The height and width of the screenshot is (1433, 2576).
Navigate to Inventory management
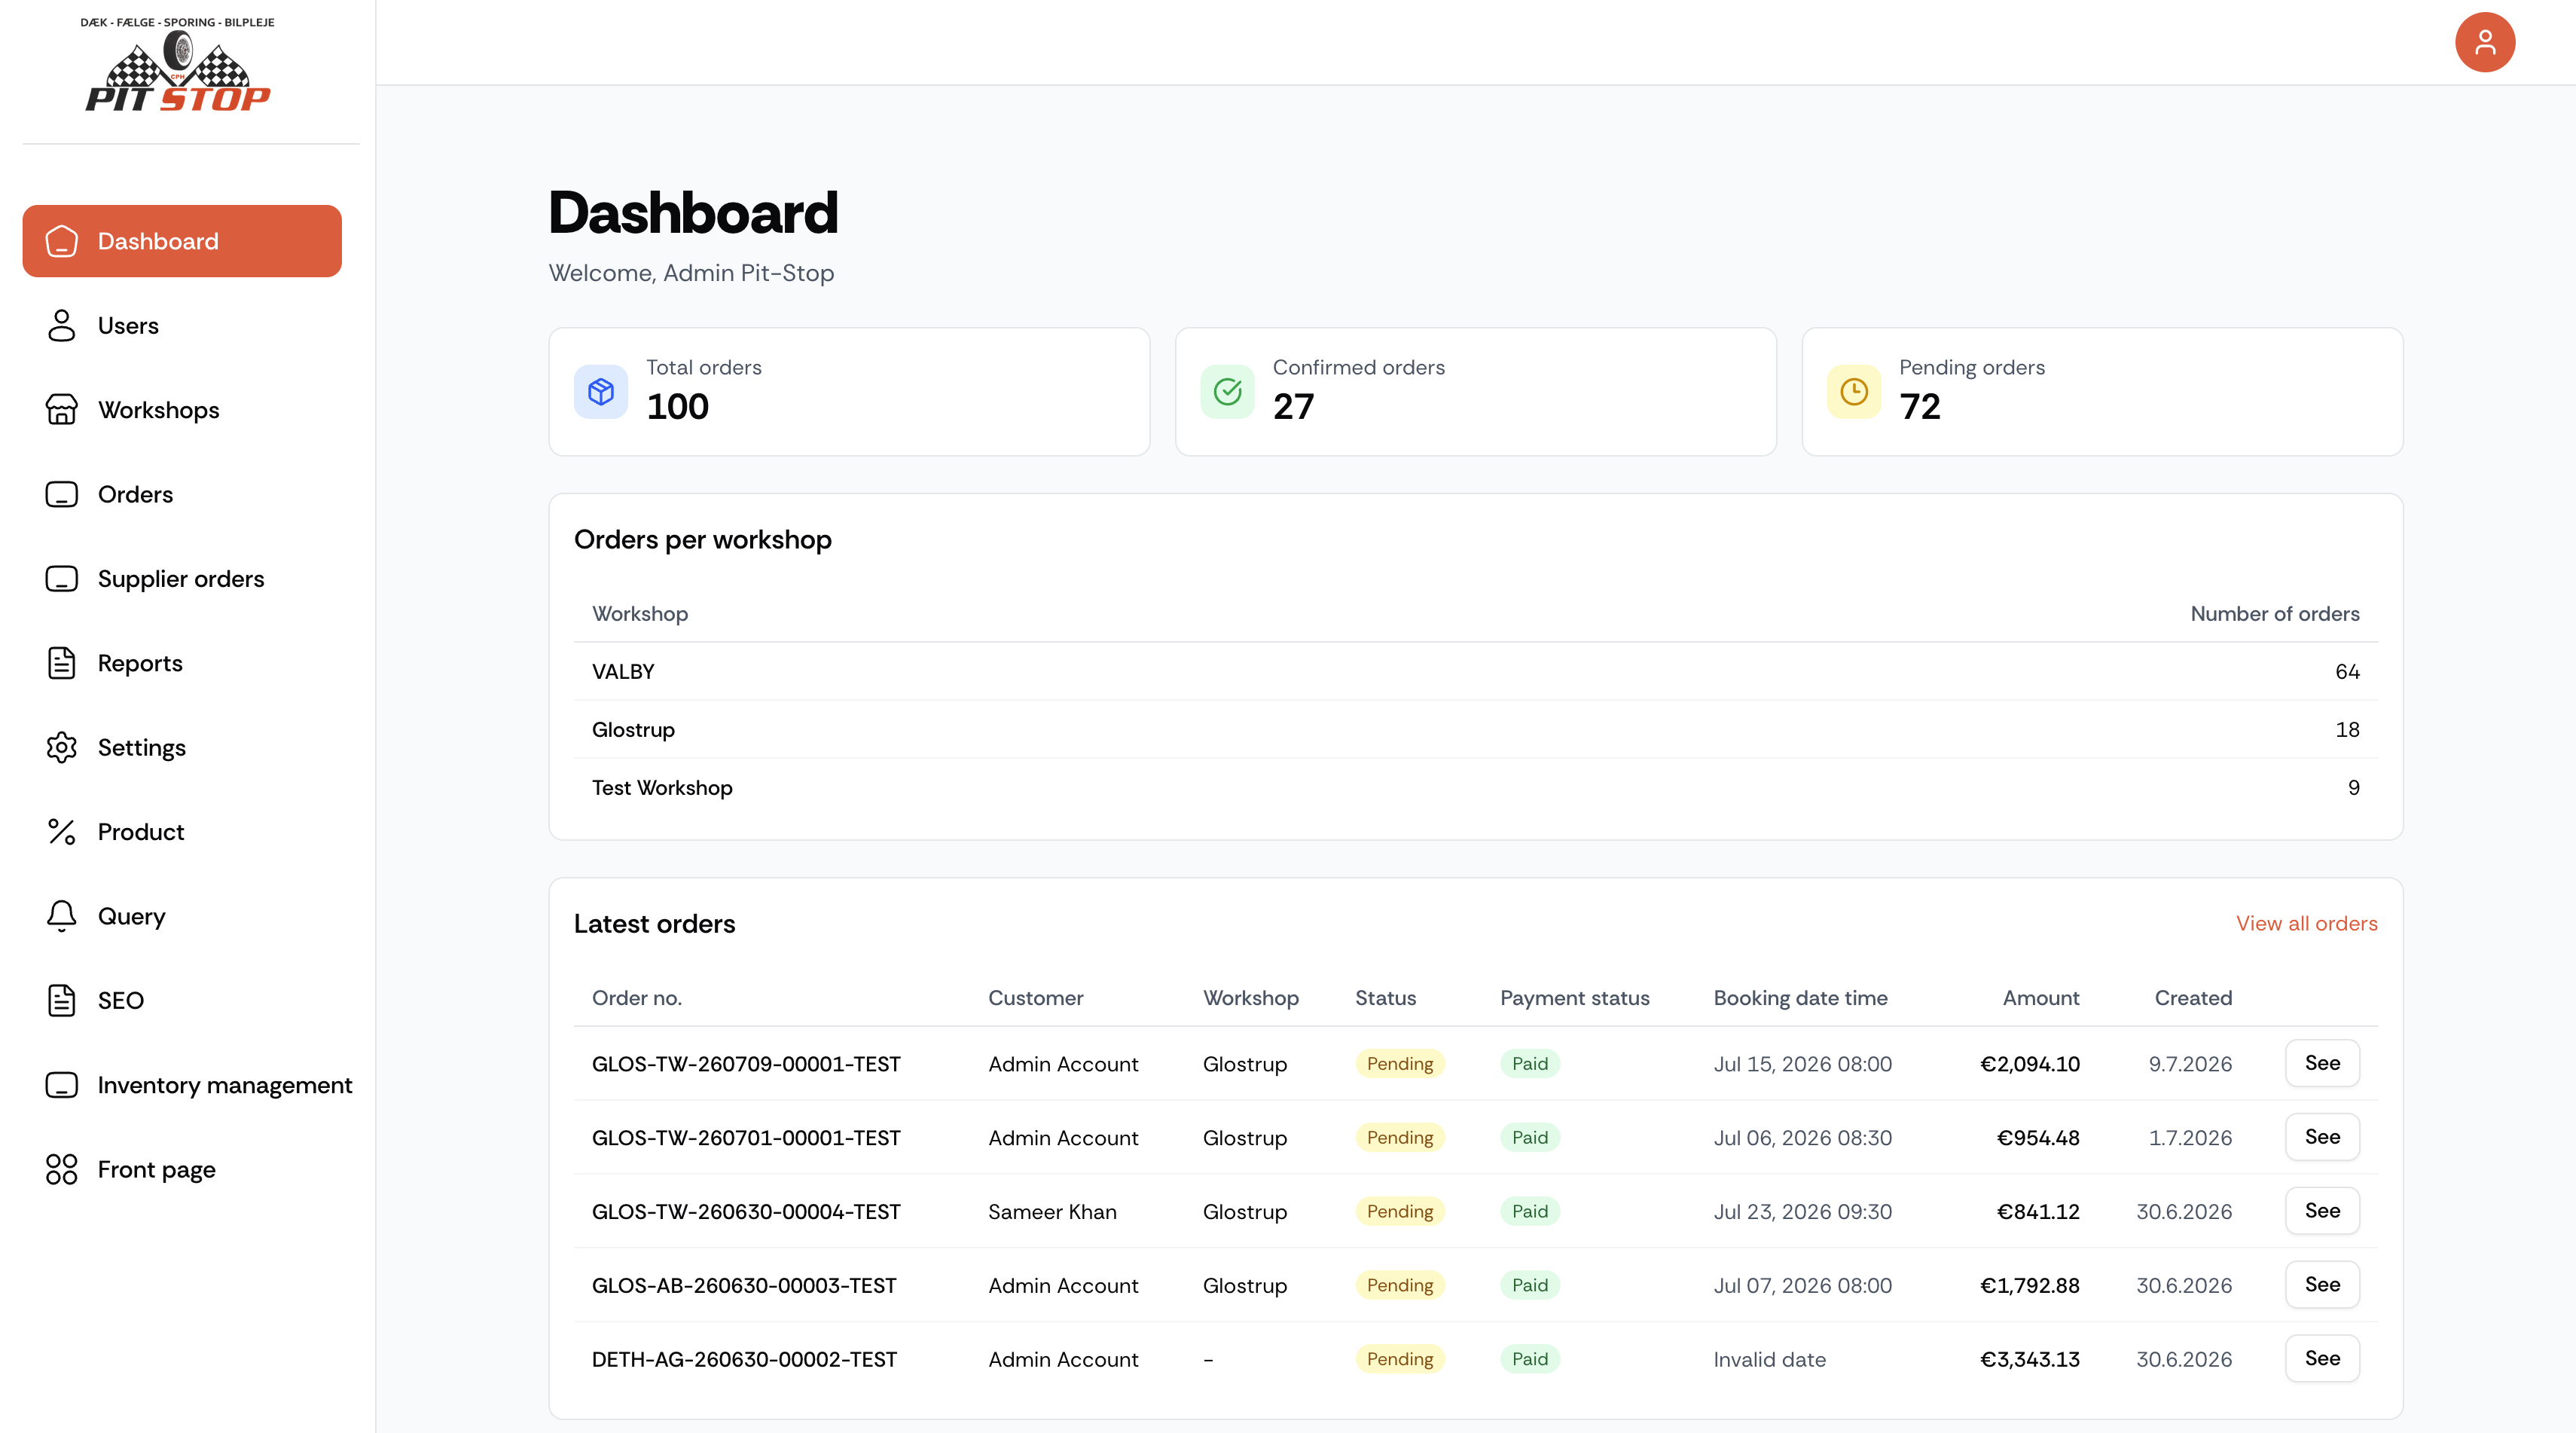[x=190, y=1085]
